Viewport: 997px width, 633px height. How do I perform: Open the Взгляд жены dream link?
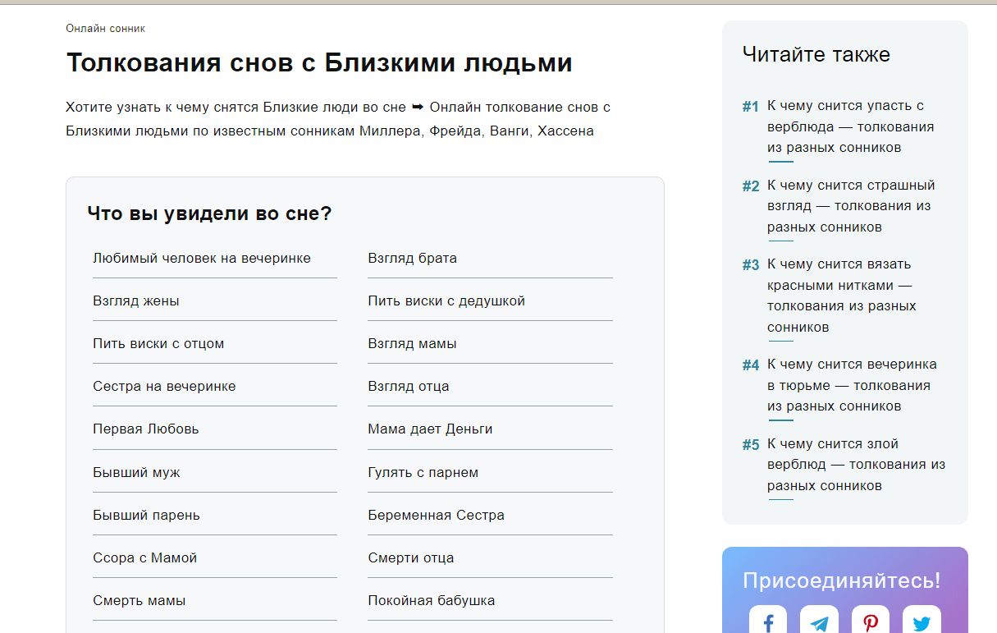[136, 300]
